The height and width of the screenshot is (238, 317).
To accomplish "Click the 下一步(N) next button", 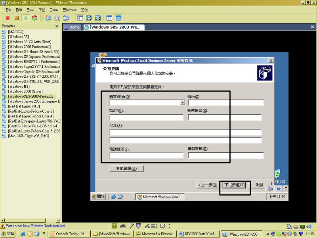I will (x=234, y=185).
